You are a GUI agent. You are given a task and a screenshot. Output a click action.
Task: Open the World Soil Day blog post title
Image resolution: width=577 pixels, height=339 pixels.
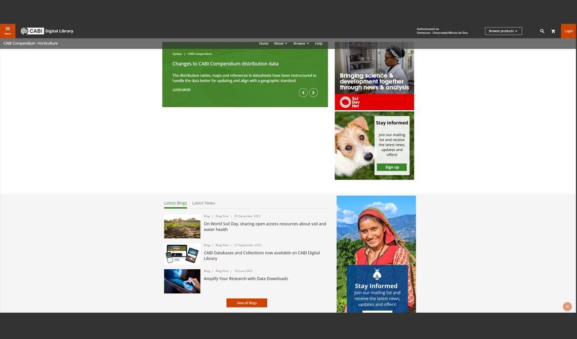(265, 227)
